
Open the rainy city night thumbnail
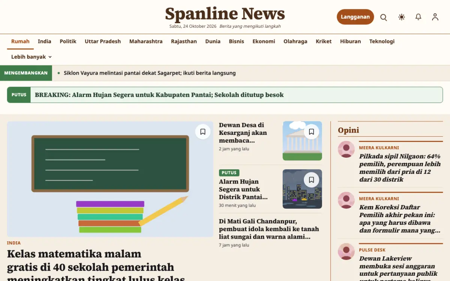302,189
